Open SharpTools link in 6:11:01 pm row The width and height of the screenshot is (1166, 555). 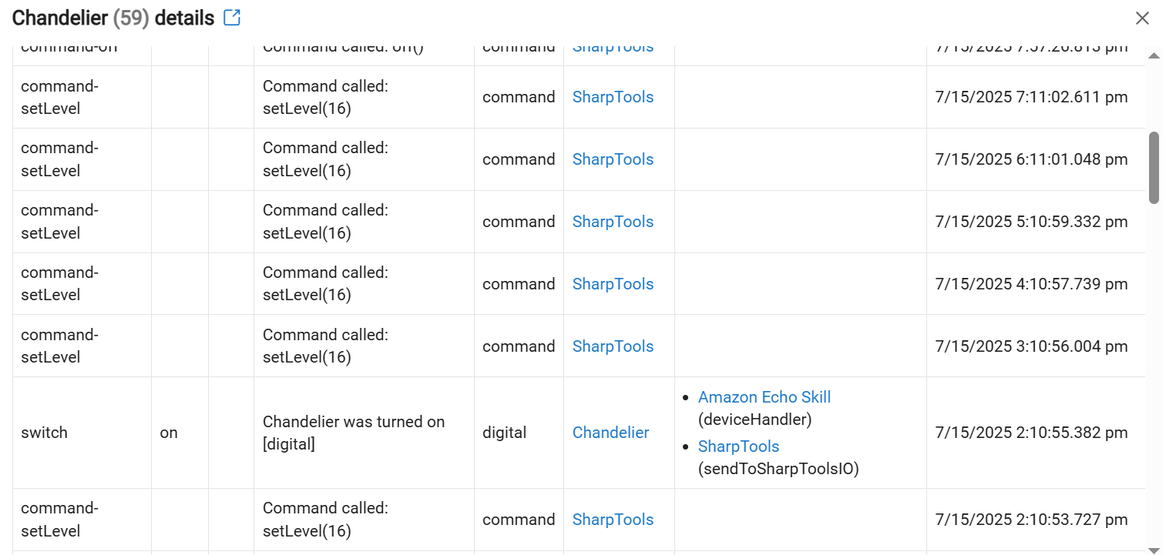click(613, 159)
